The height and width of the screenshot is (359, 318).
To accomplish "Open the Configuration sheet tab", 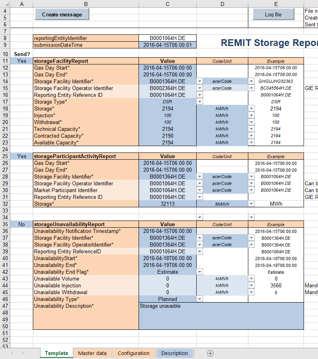I will pos(133,353).
